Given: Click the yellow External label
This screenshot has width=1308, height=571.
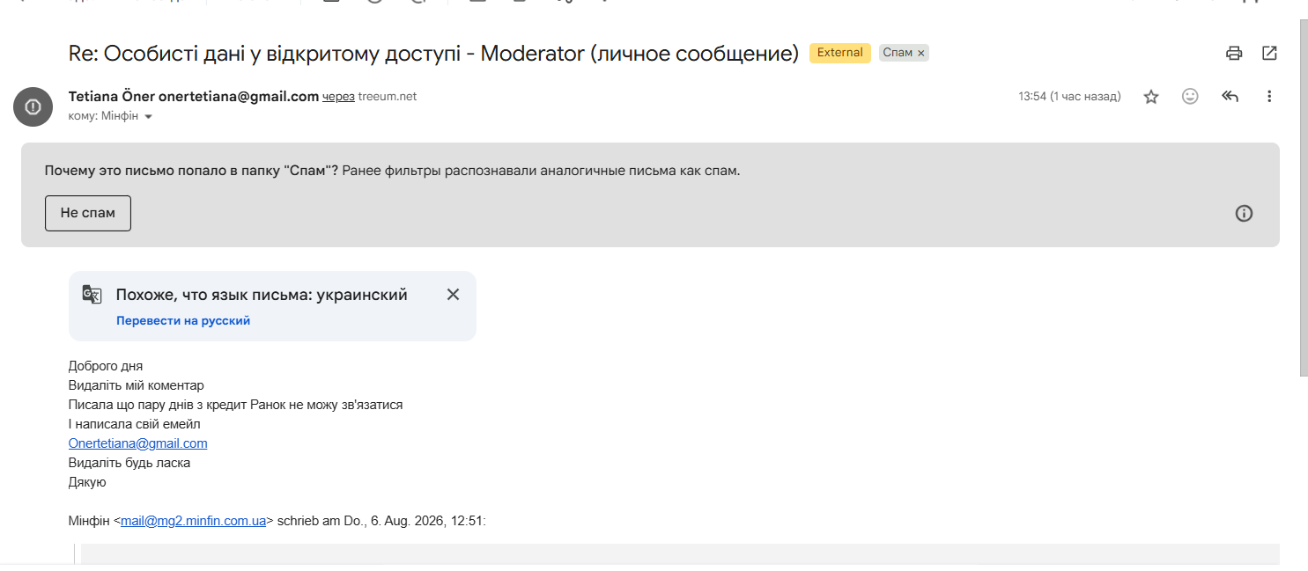Looking at the screenshot, I should pos(840,53).
